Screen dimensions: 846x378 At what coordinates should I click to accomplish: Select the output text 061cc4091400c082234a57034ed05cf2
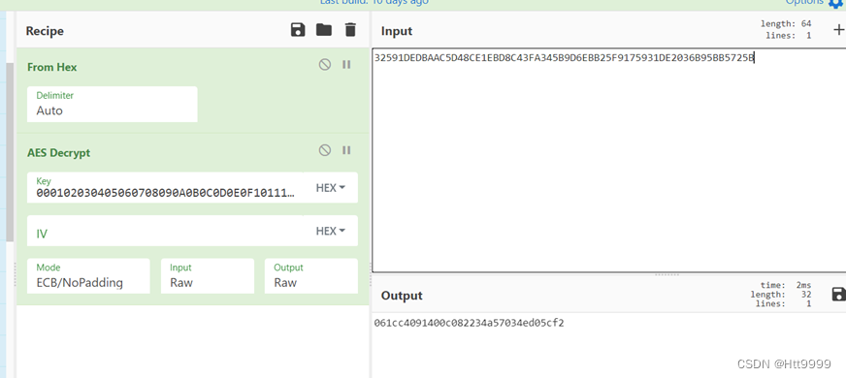pyautogui.click(x=470, y=323)
